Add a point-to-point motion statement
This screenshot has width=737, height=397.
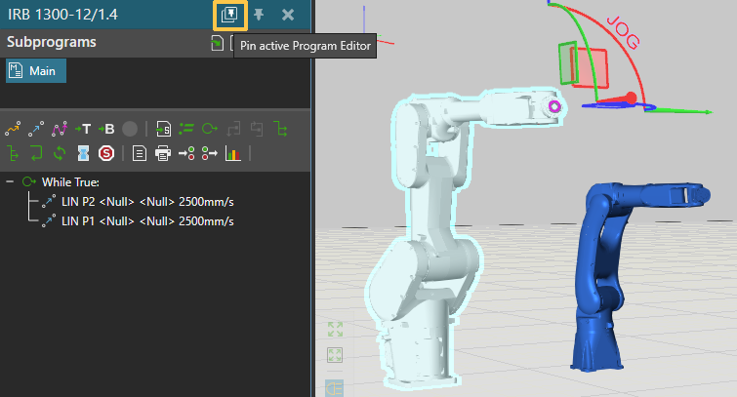[13, 129]
